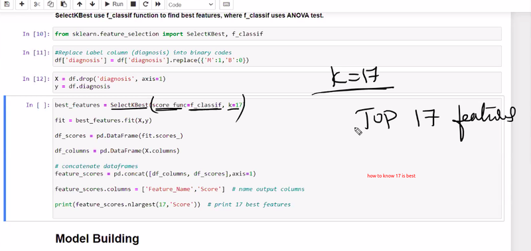Move selected cell up with arrow icon

79,4
